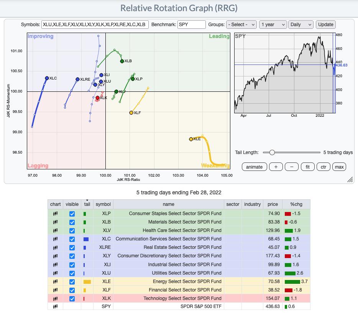The image size is (358, 313).
Task: Click the Symbols input field
Action: coord(95,25)
